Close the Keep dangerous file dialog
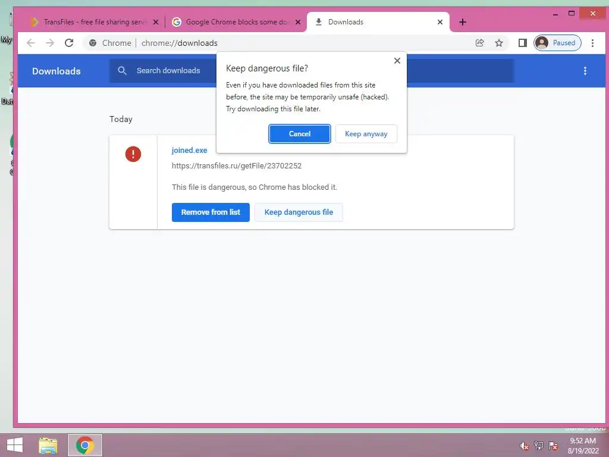The image size is (609, 457). pyautogui.click(x=397, y=61)
